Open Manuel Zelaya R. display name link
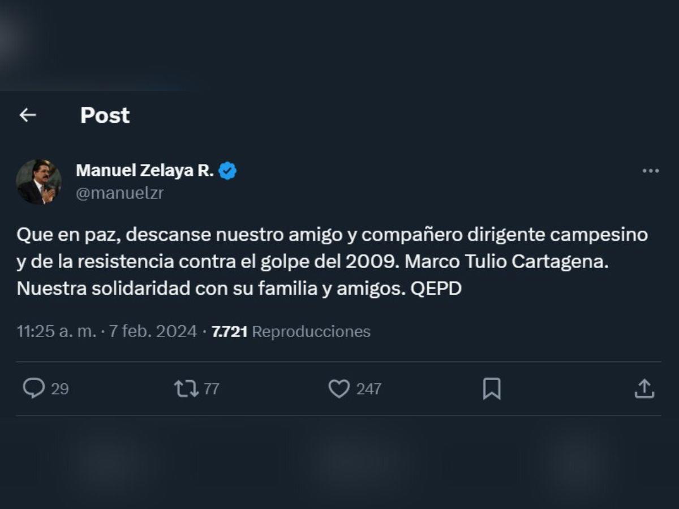679x509 pixels. click(x=145, y=170)
